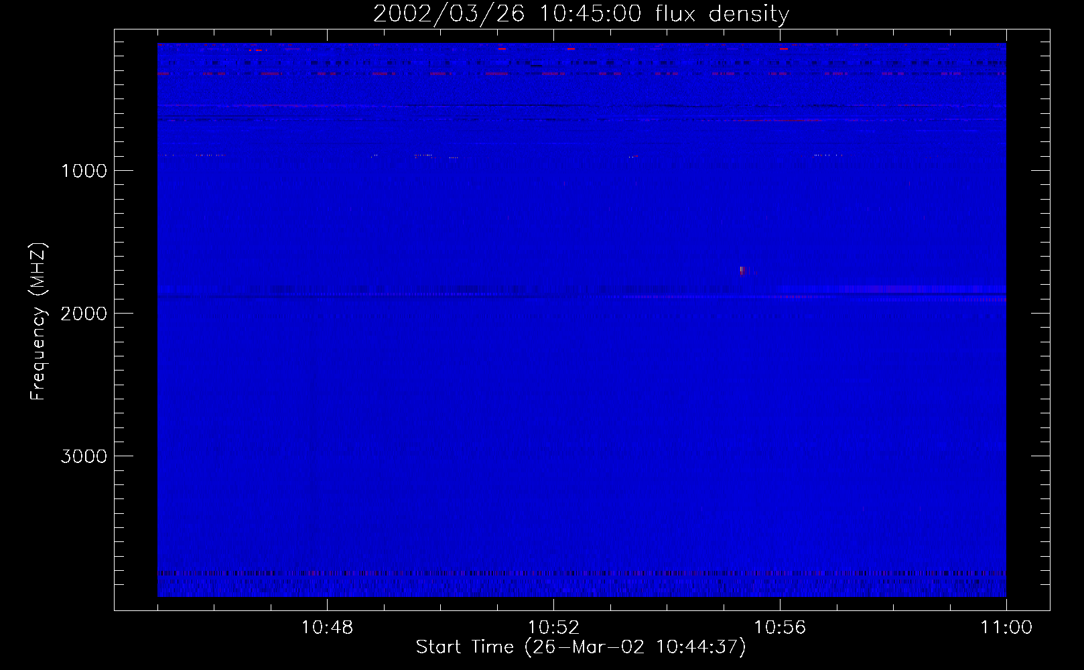Click the 10:52 time tick label
The image size is (1084, 670).
point(553,628)
